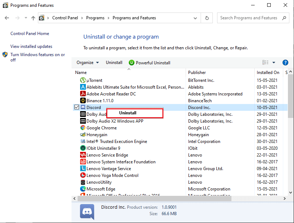
Task: Click the Microsoft Edge icon
Action: tap(83, 189)
